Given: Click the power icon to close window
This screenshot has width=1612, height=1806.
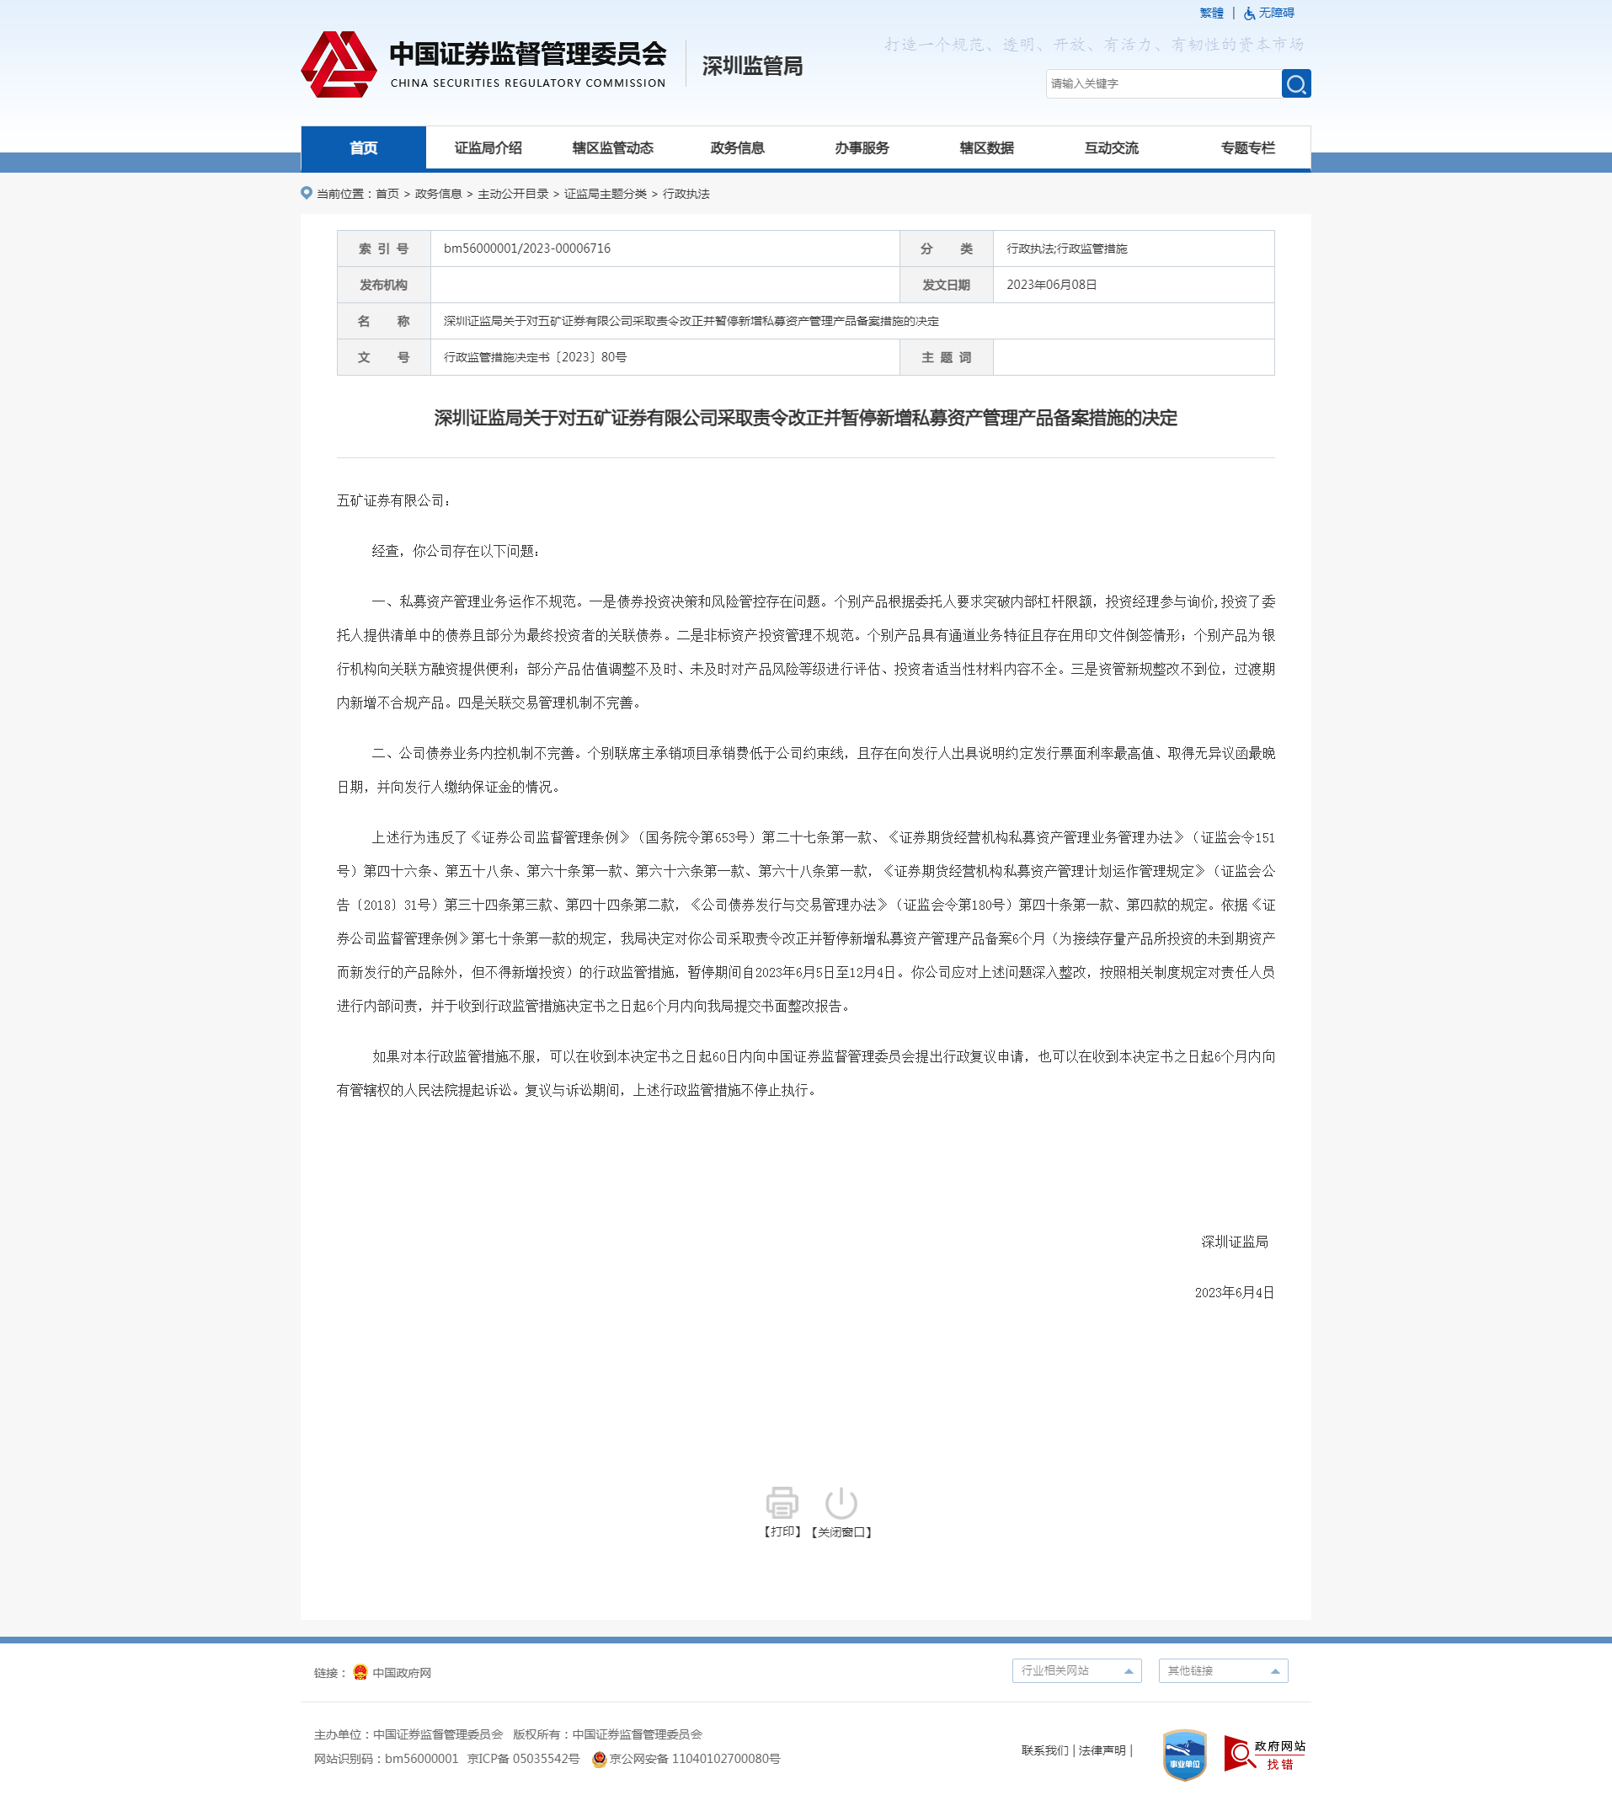Looking at the screenshot, I should 841,1502.
